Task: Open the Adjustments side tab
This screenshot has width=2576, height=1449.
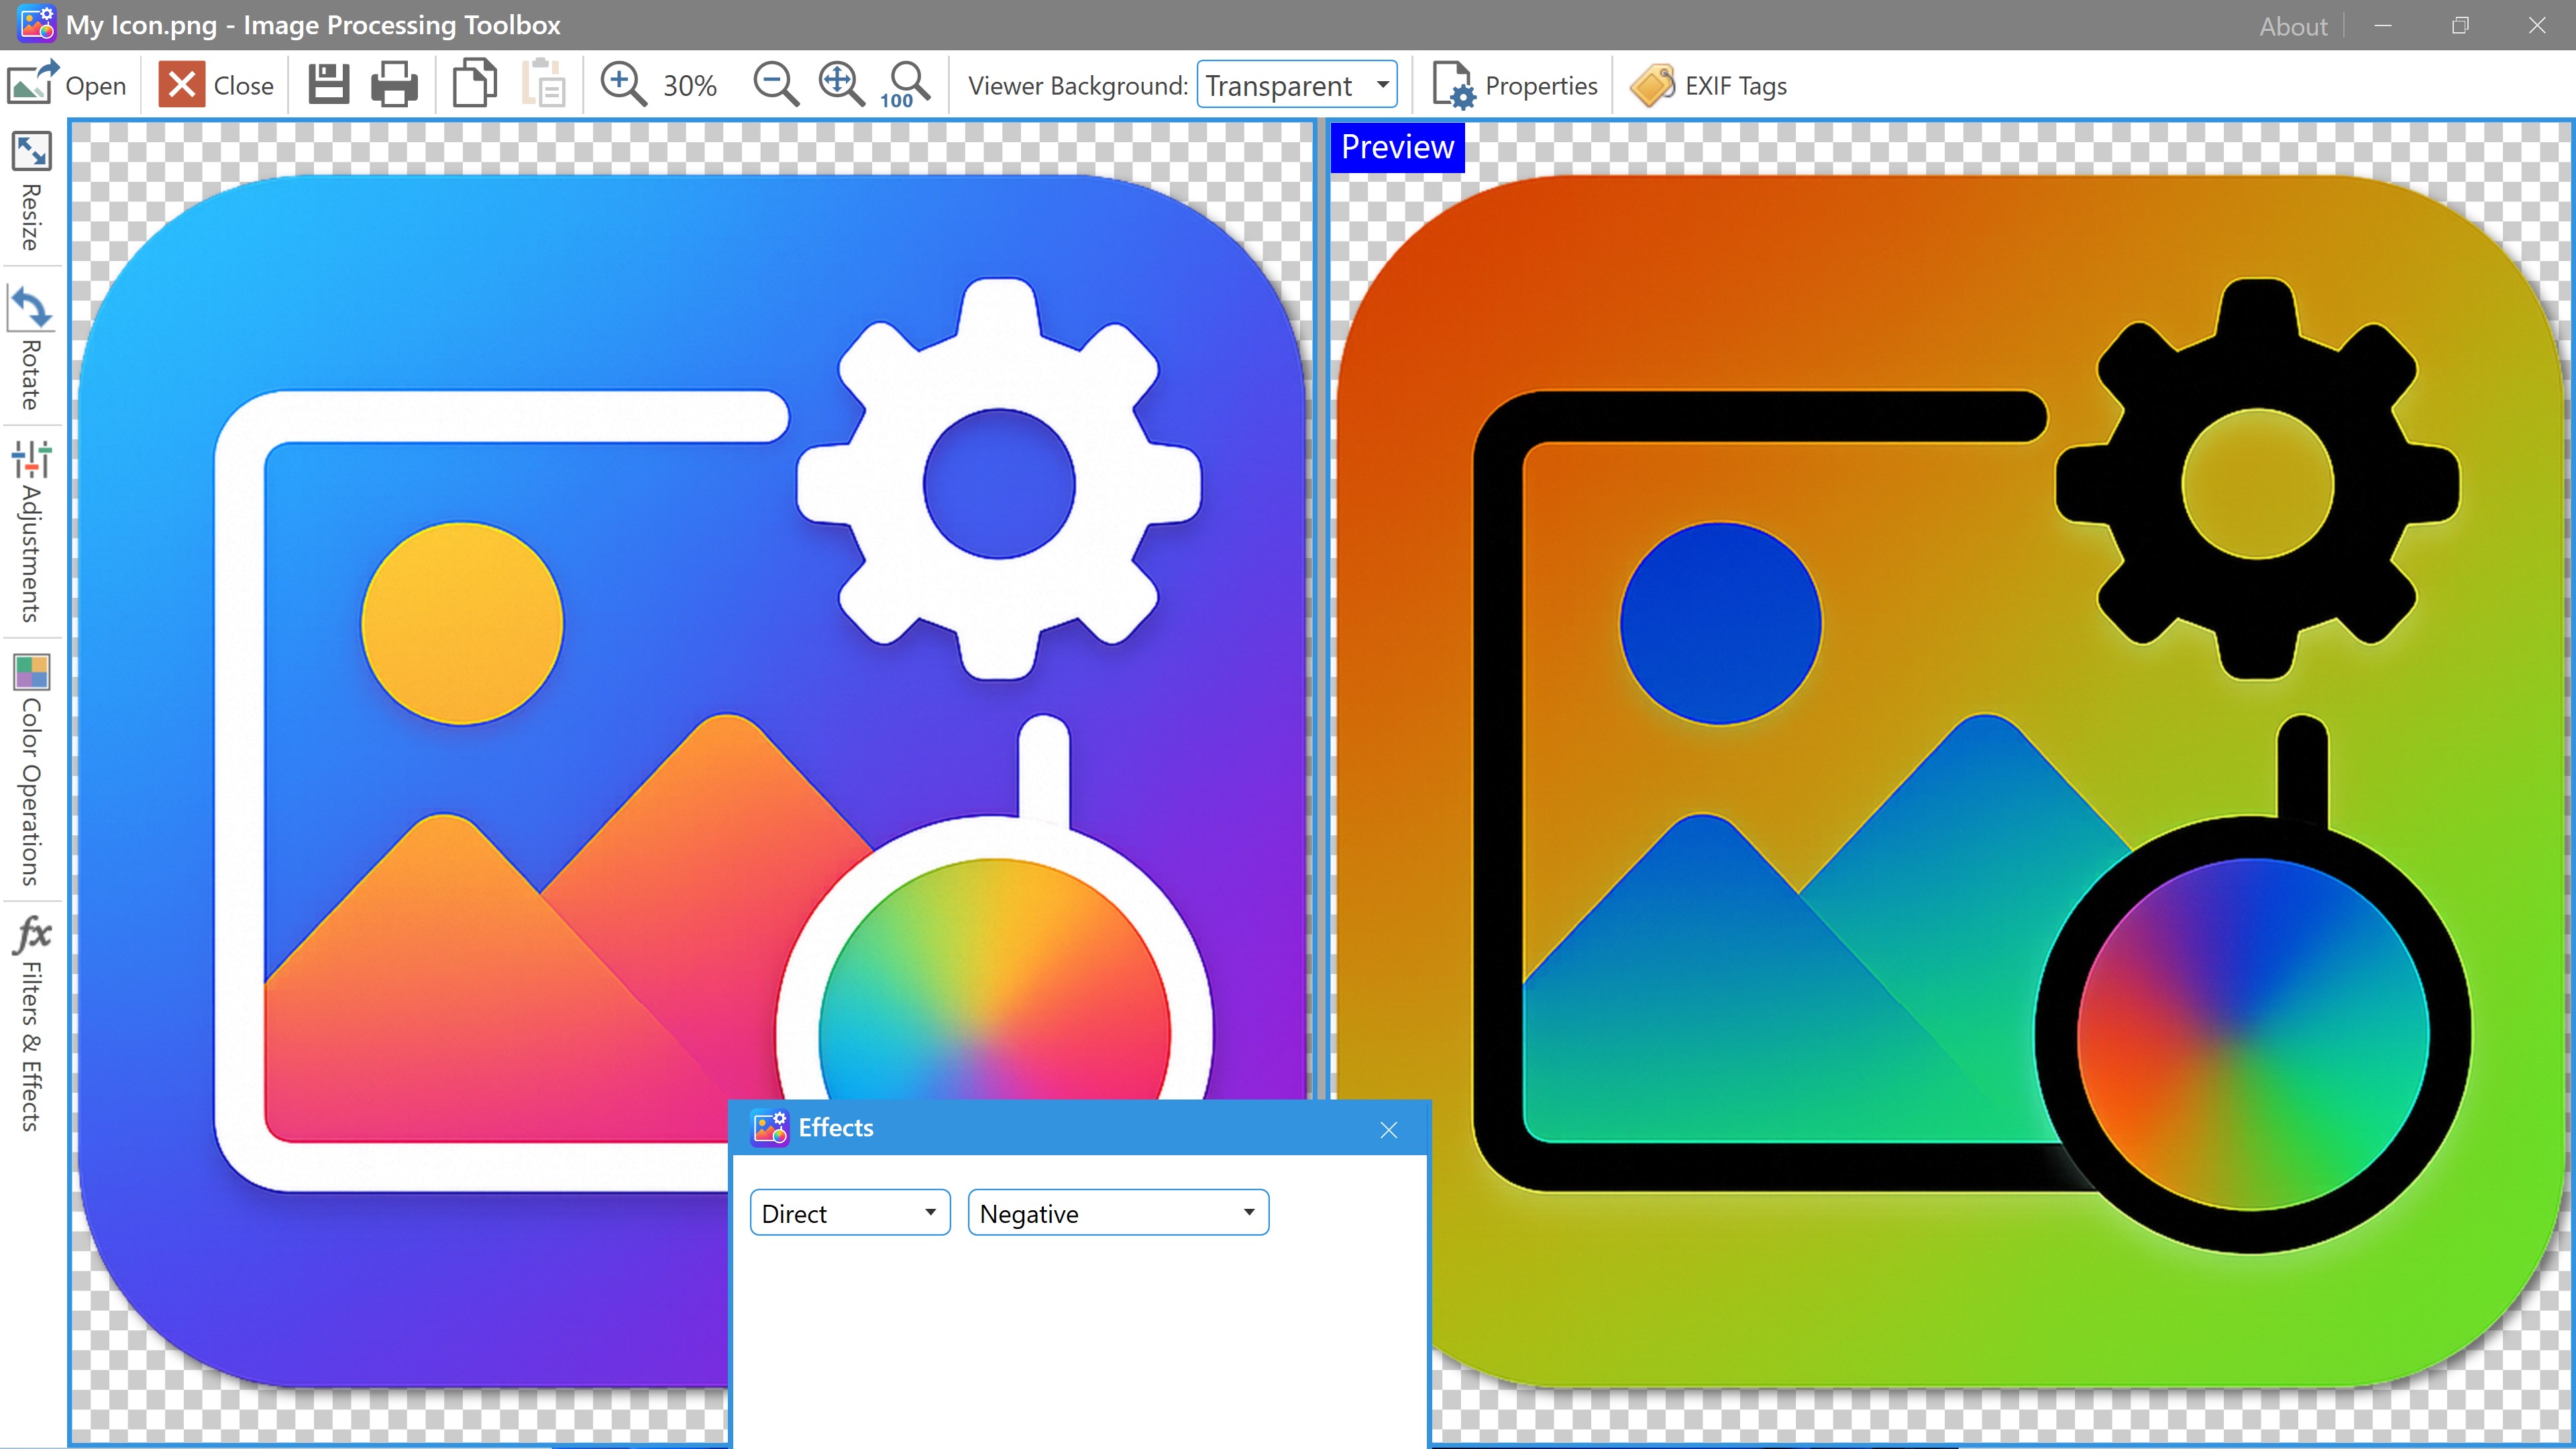Action: [31, 530]
